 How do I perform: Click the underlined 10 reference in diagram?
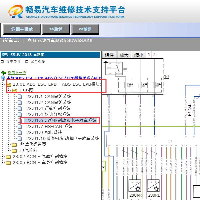pyautogui.click(x=166, y=77)
